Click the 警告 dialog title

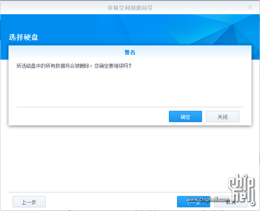[130, 52]
